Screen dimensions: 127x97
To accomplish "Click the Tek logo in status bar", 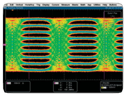I will coord(5,8).
